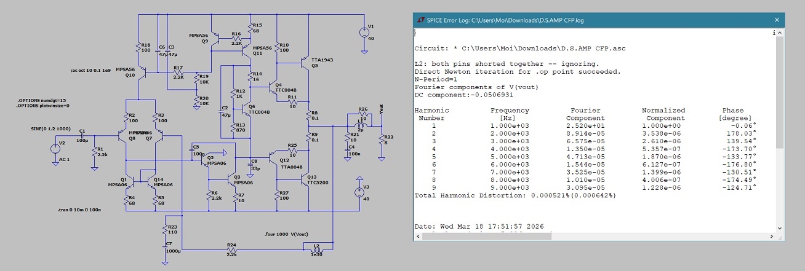Click the V1 40V voltage source symbol
Screen dimensions: 805x271
point(361,32)
